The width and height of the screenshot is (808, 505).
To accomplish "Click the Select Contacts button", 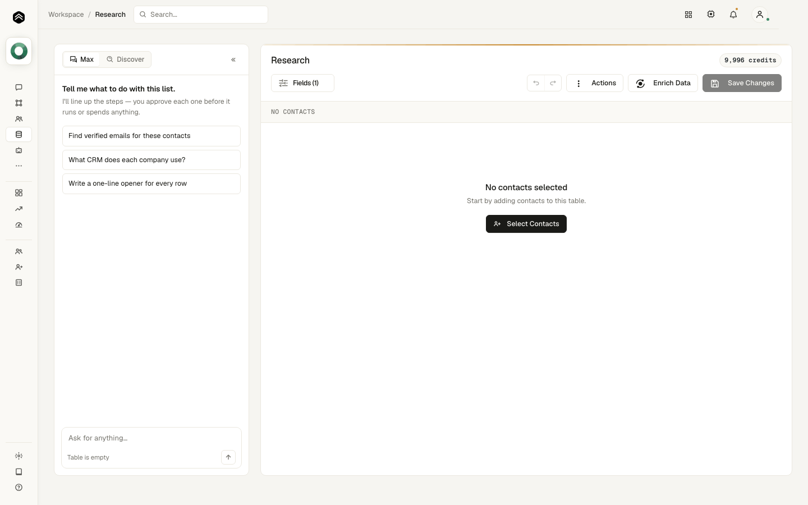I will (x=526, y=224).
